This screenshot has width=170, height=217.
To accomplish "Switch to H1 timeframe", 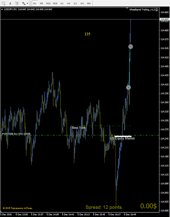I will point(62,3).
